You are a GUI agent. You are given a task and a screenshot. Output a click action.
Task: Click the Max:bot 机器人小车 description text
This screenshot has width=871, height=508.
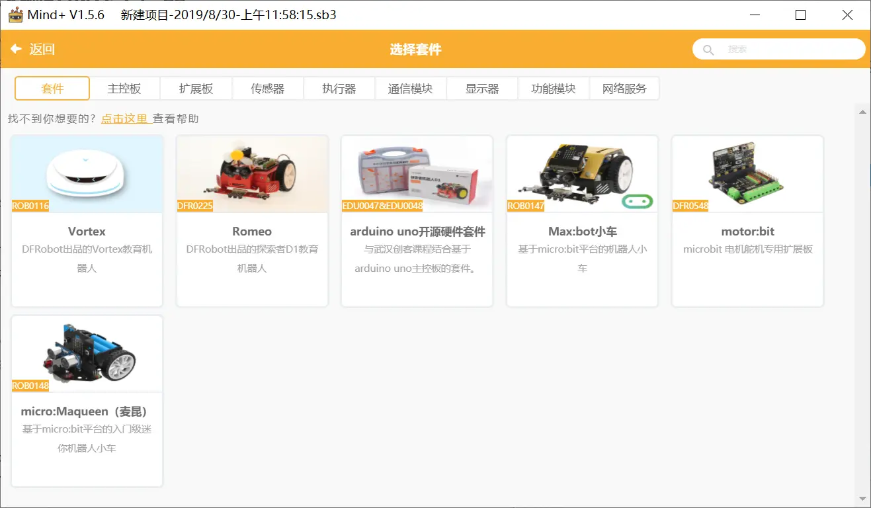(582, 259)
